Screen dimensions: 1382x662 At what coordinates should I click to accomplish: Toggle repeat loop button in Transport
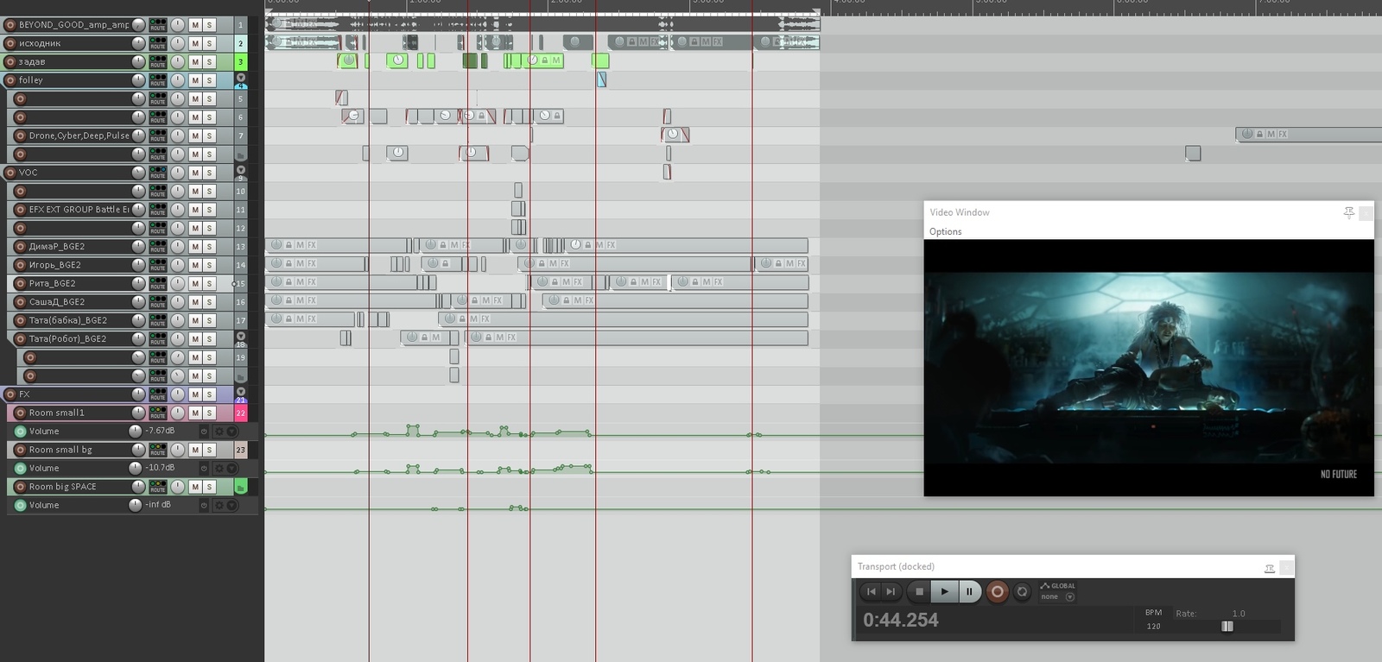tap(1022, 591)
